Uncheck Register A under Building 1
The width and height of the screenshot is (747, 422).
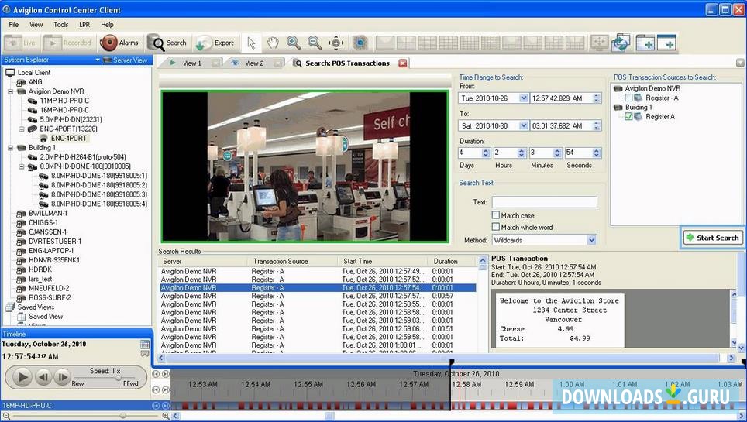click(629, 117)
